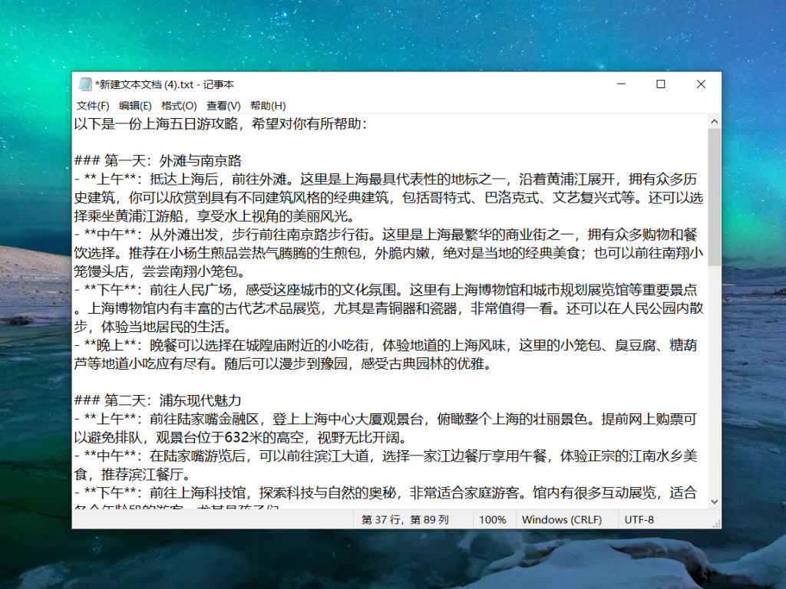
Task: Click the line '- **上午**：抵达上海后'
Action: [385, 179]
